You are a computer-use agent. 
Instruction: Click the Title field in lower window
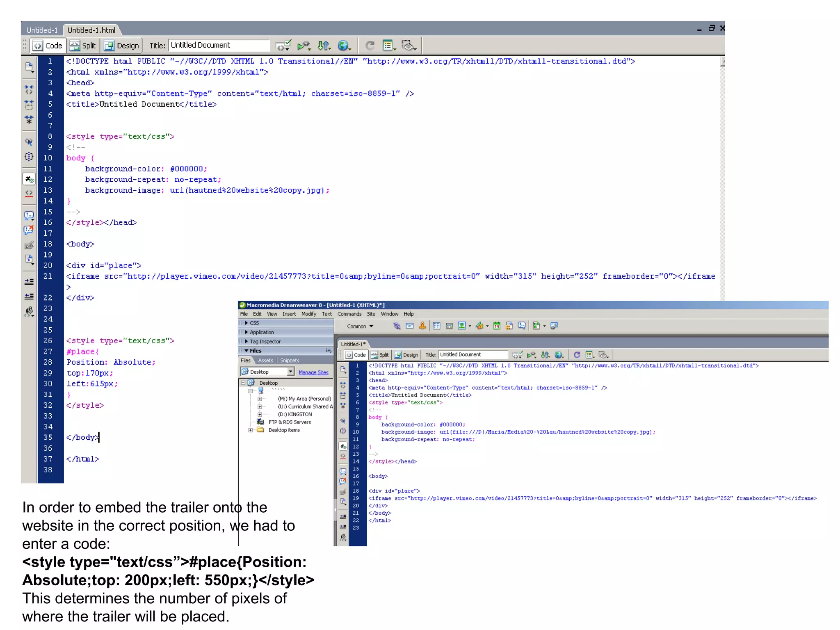(x=474, y=355)
